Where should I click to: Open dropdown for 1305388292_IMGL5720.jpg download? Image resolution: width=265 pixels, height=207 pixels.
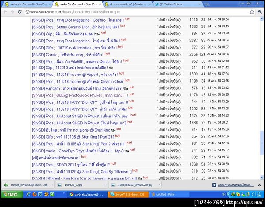tap(159, 185)
